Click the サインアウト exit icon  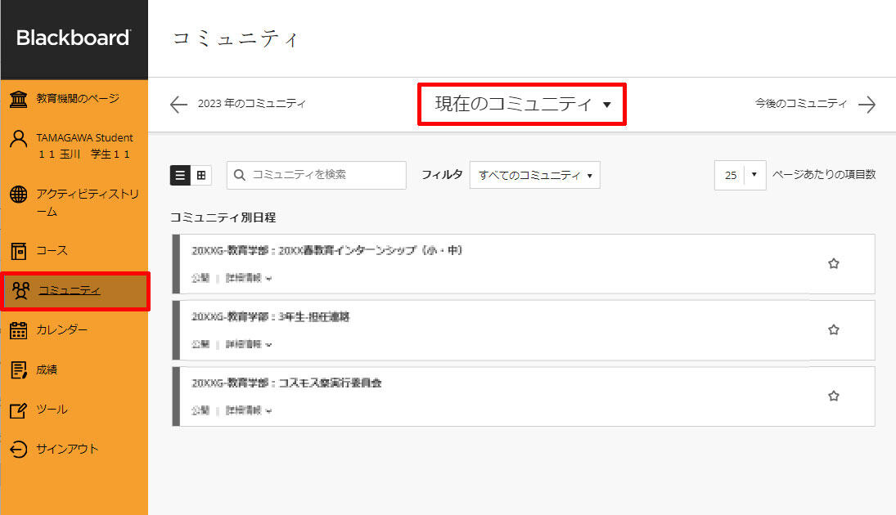18,450
